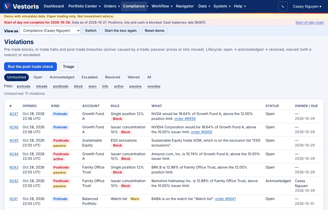Show Waived violations tab
Image resolution: width=328 pixels, height=210 pixels.
[134, 77]
